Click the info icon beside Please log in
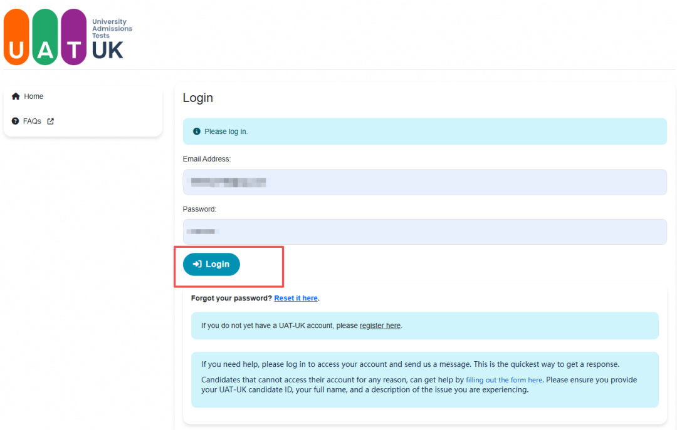 pos(196,131)
